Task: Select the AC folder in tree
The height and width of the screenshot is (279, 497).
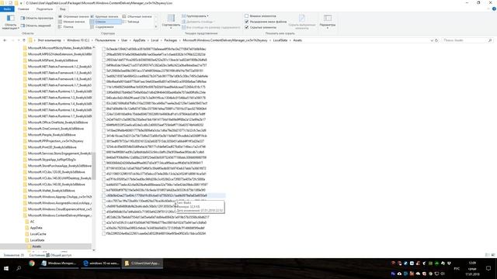Action: [32, 222]
